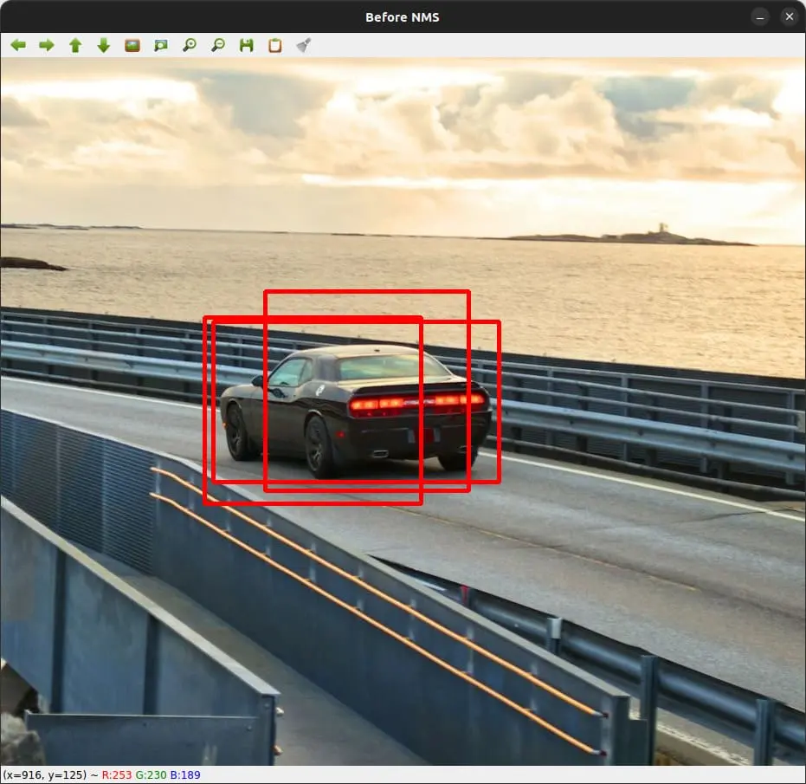806x784 pixels.
Task: Save the current image using floppy icon
Action: 246,45
